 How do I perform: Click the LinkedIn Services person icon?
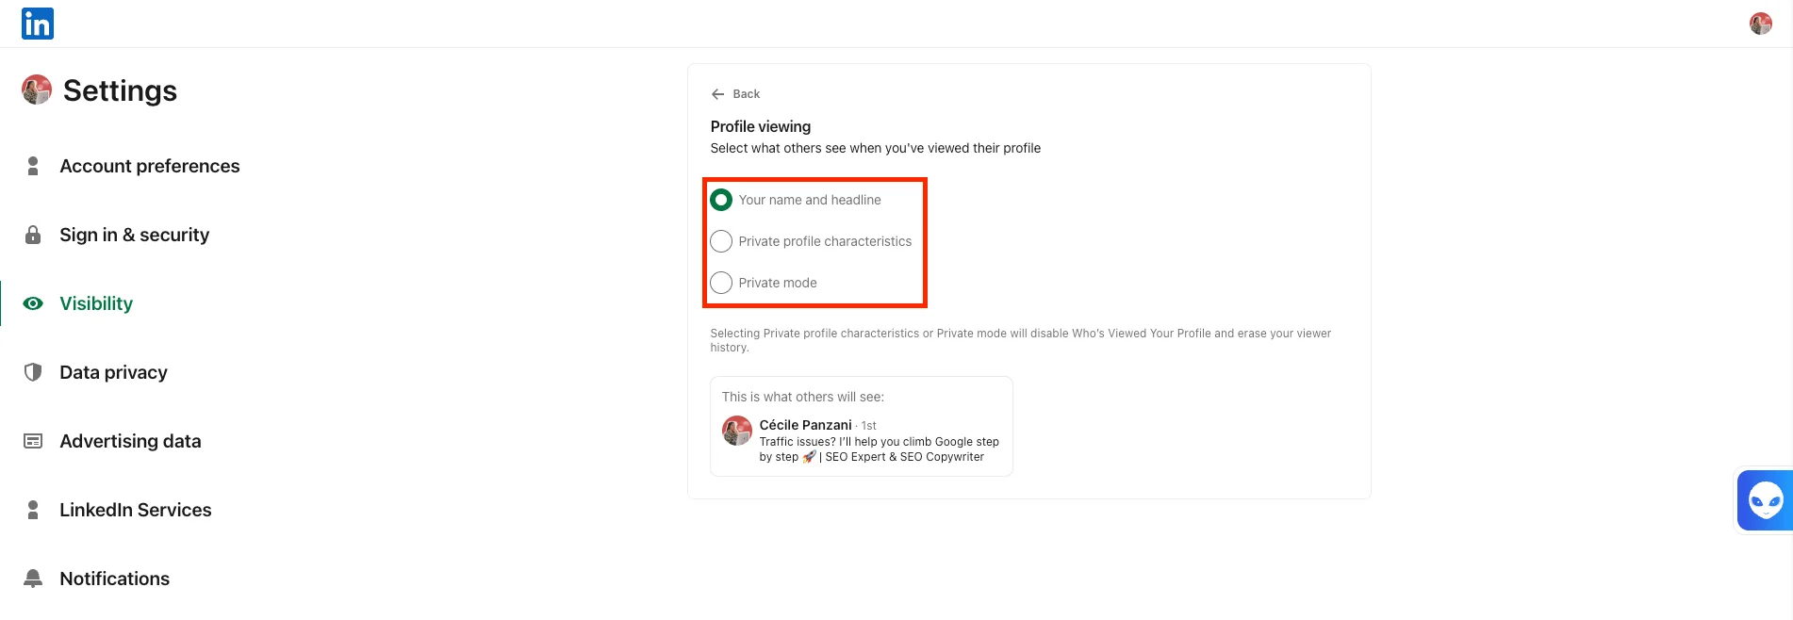click(x=33, y=510)
